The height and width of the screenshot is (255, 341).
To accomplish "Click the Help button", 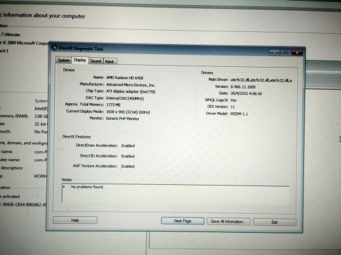I will point(75,220).
